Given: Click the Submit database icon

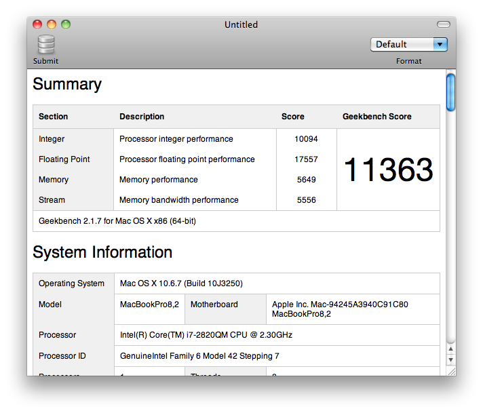Looking at the screenshot, I should click(46, 45).
